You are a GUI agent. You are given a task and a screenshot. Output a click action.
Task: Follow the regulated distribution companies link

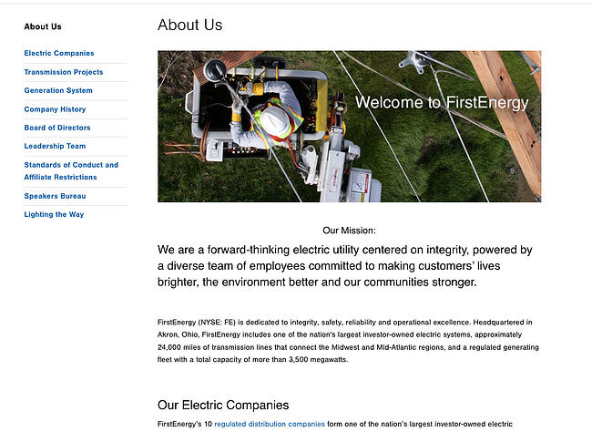coord(269,424)
